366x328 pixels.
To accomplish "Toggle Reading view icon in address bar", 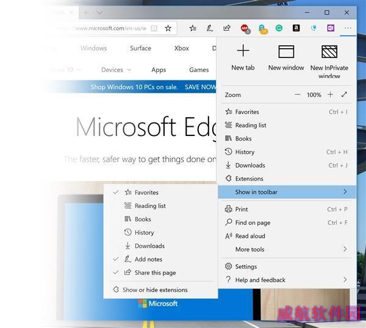I will coord(154,29).
